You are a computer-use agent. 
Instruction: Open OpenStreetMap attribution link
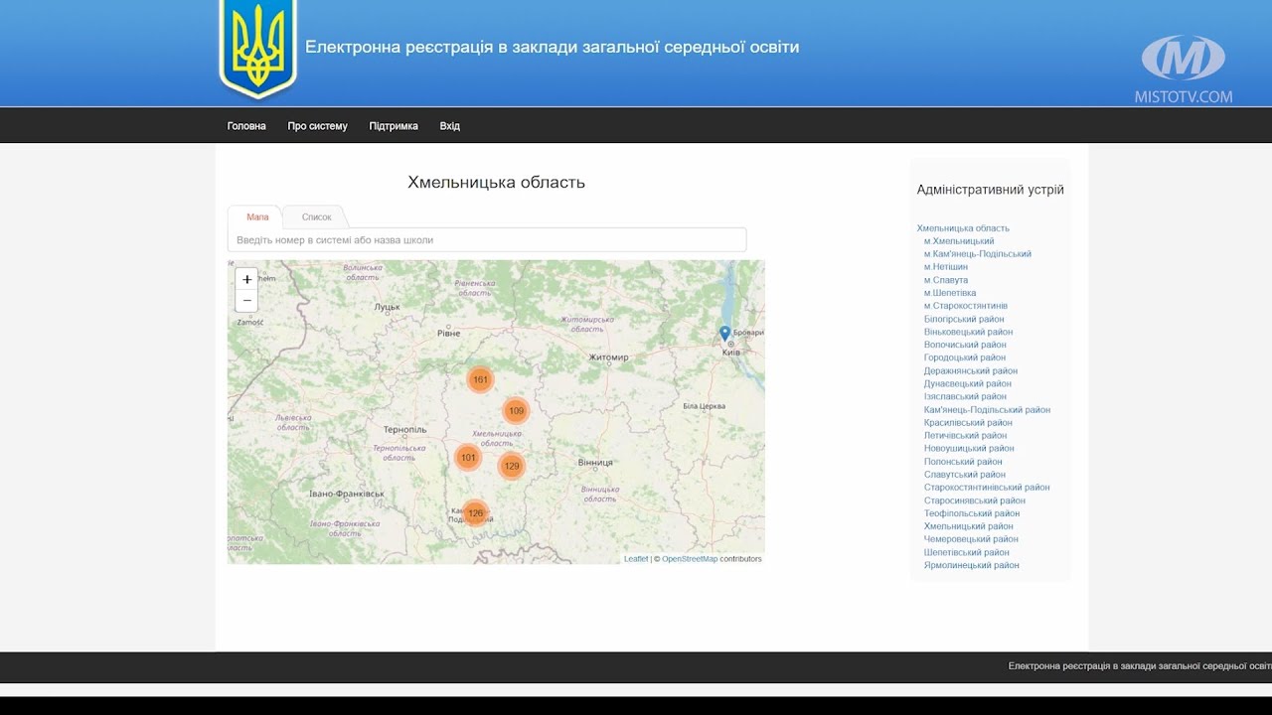click(x=690, y=559)
